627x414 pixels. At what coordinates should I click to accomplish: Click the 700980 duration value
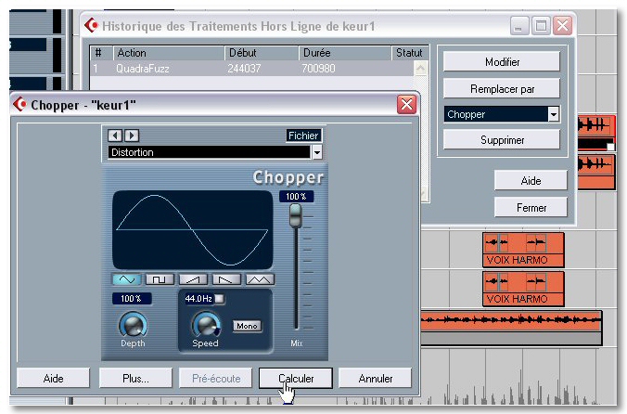coord(318,69)
